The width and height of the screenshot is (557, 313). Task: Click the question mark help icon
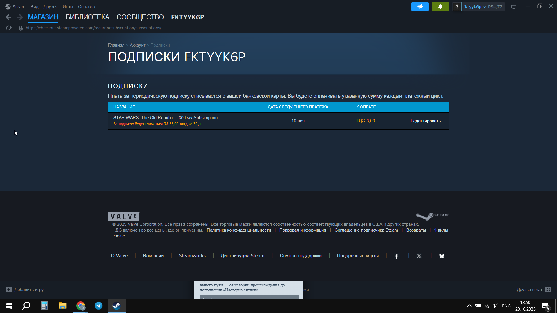point(457,7)
